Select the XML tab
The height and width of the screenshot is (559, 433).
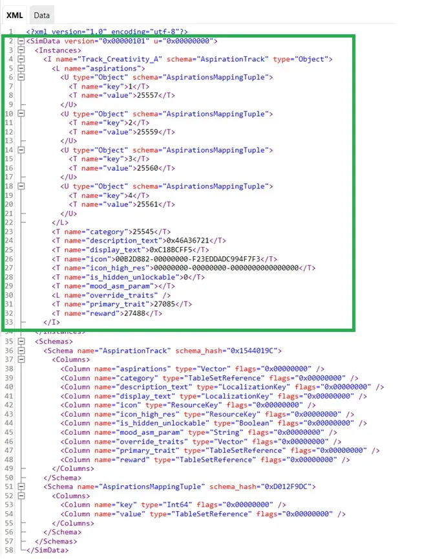click(x=14, y=14)
